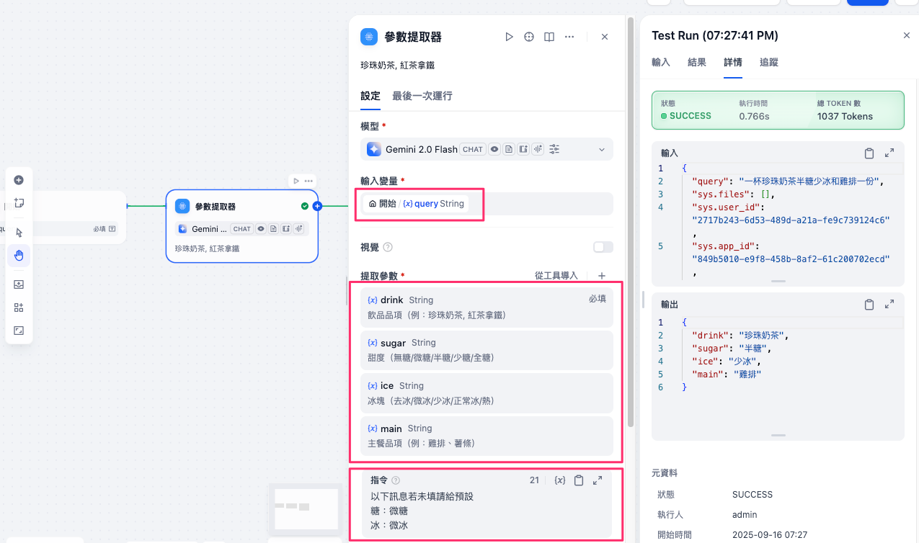The height and width of the screenshot is (543, 919).
Task: Expand the 輸入 code block to fullscreen
Action: [889, 153]
